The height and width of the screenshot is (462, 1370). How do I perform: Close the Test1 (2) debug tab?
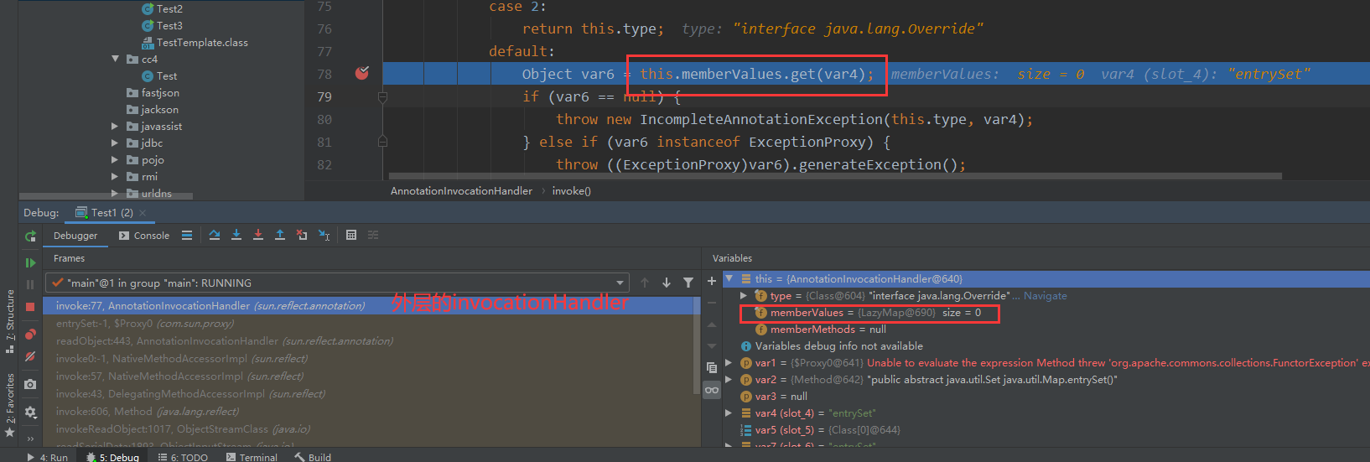pyautogui.click(x=143, y=213)
